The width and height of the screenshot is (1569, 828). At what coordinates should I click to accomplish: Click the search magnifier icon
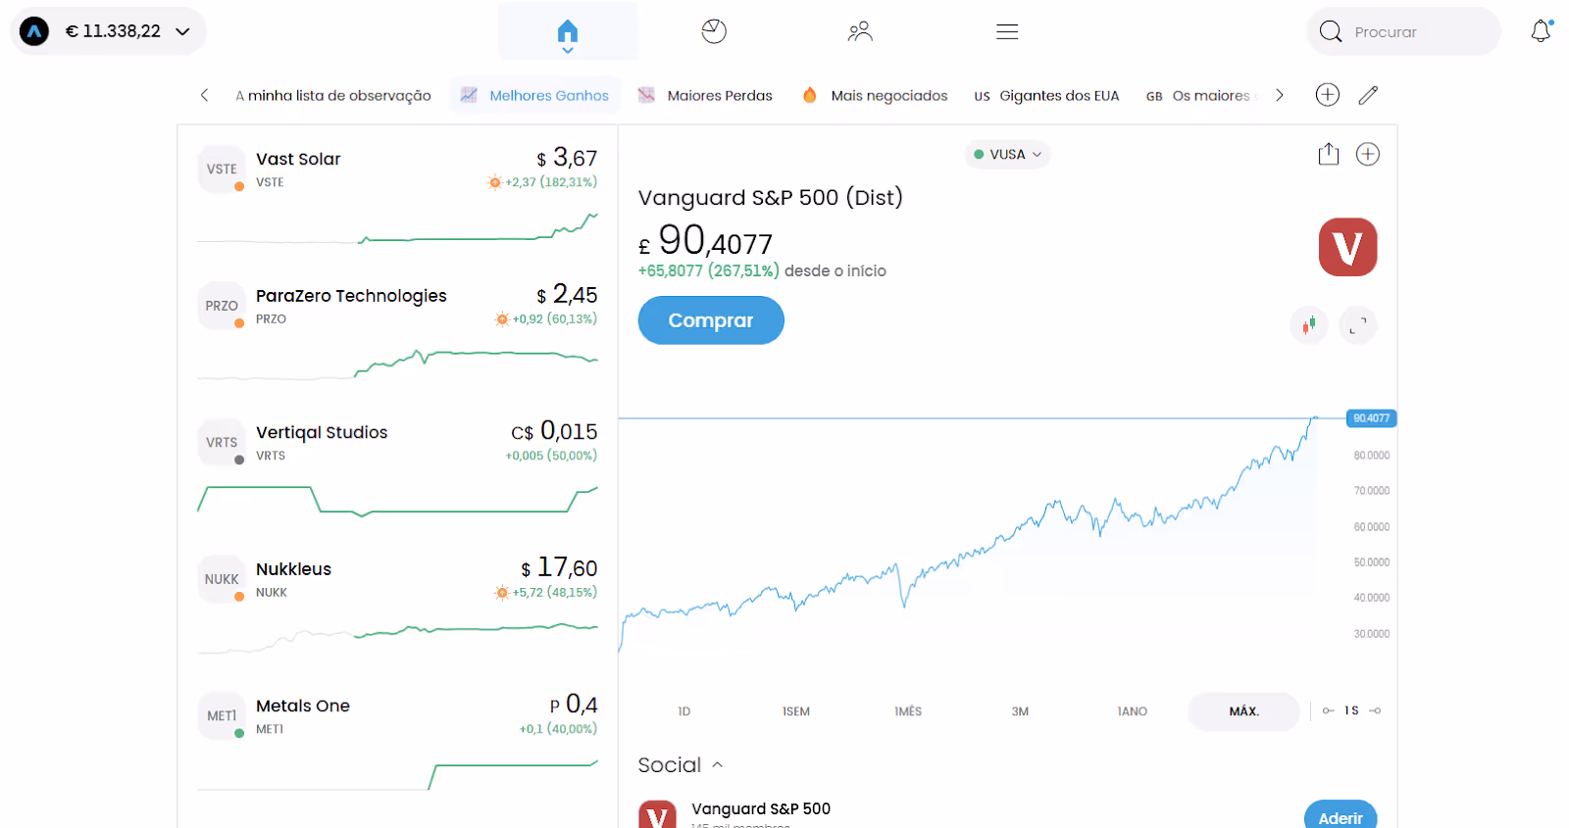[x=1331, y=31]
